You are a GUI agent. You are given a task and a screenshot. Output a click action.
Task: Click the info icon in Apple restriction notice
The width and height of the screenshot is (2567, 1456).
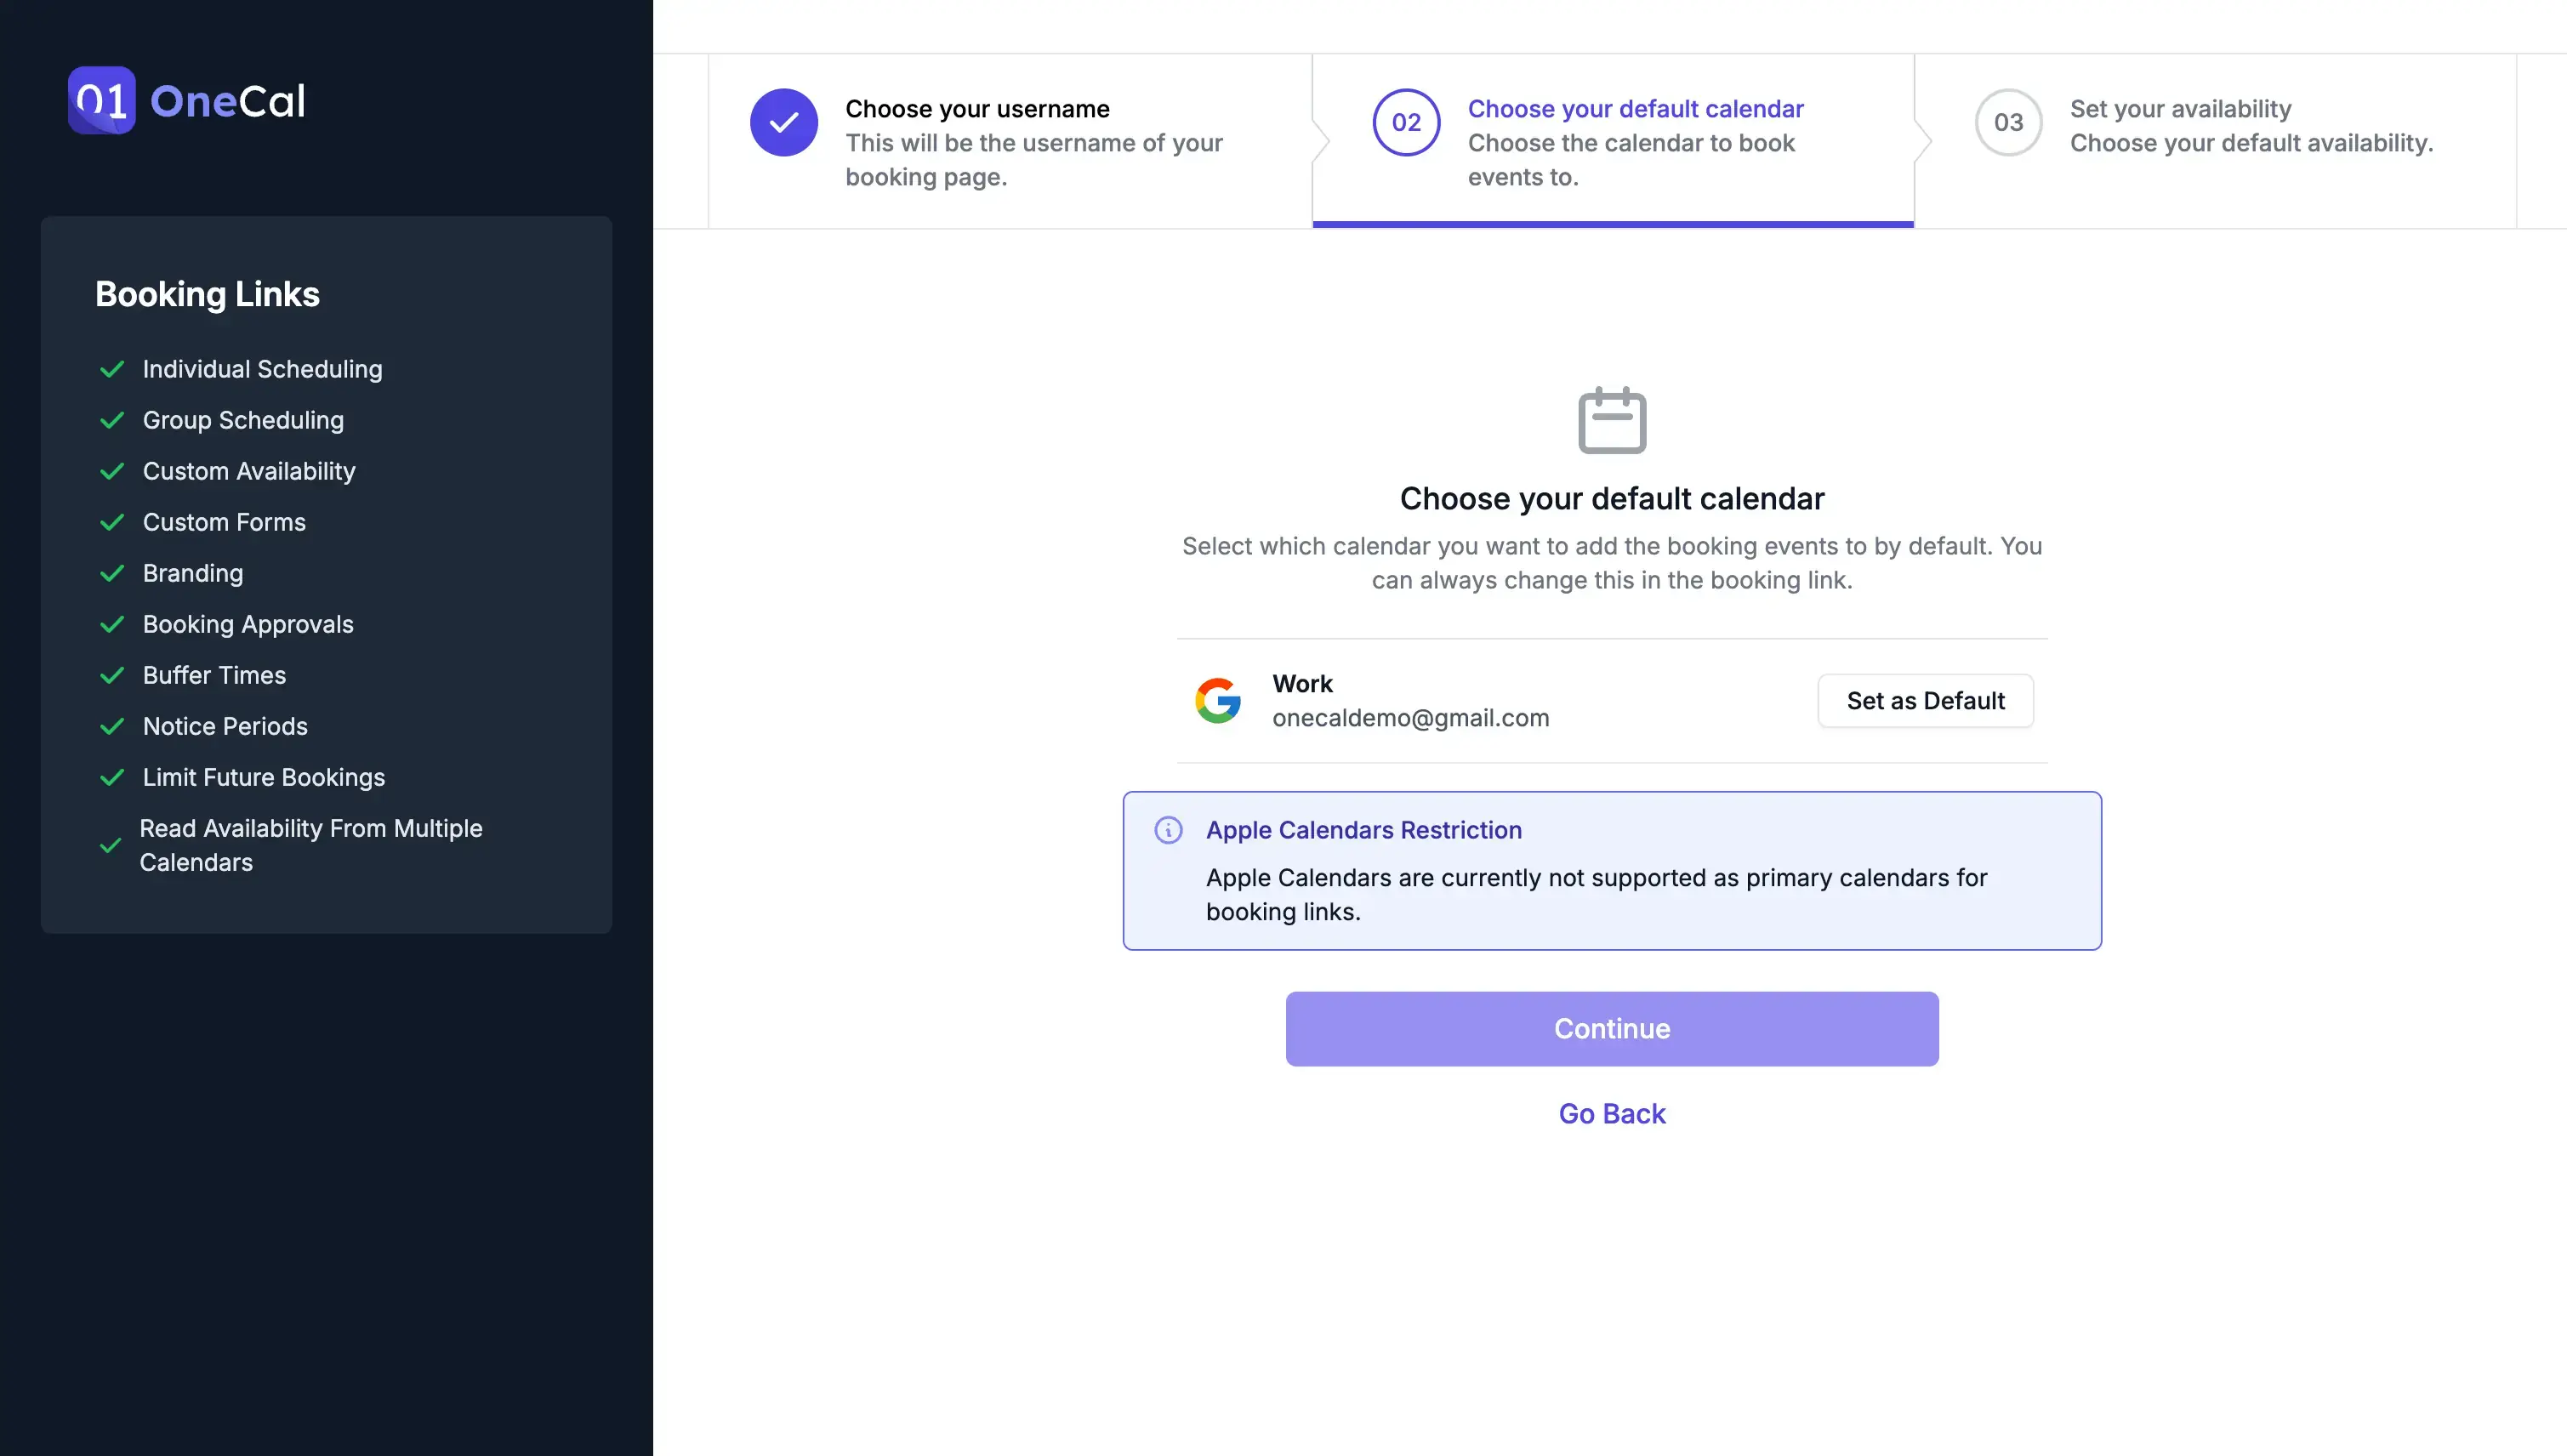point(1167,830)
